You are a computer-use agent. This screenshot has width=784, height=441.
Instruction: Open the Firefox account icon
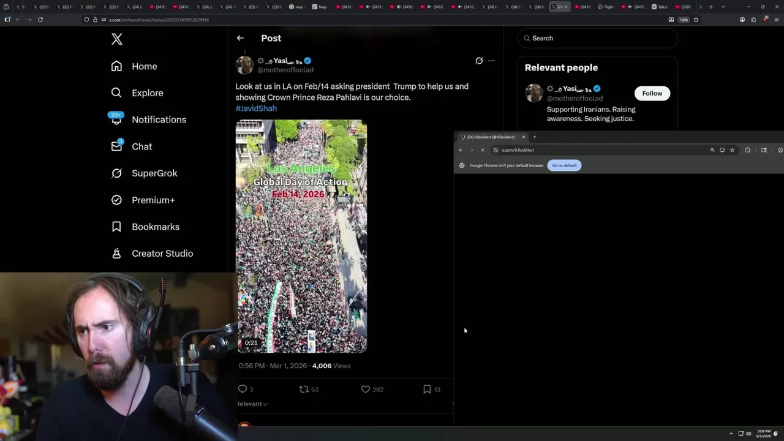tap(742, 20)
